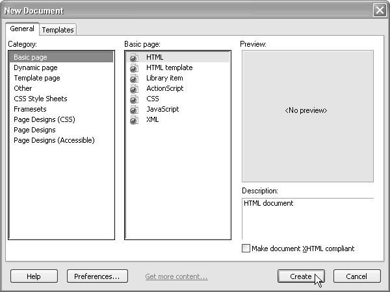Choose XML in Basic page list
Screen dimensions: 390x292
point(177,119)
